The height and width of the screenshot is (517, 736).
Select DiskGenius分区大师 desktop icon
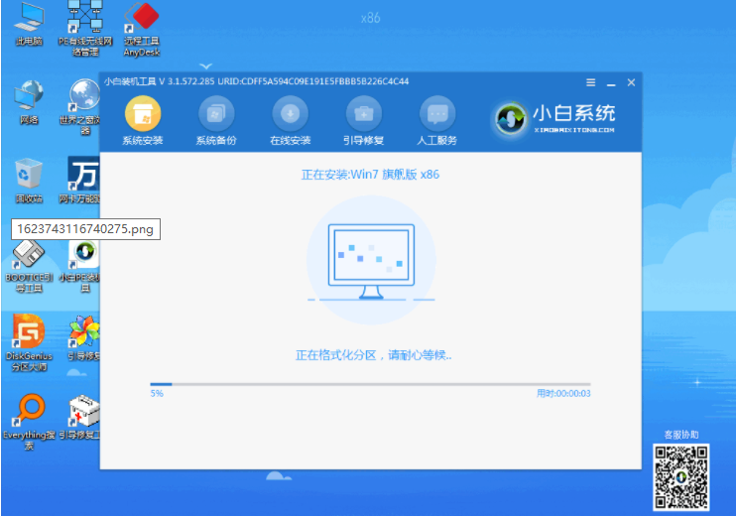[x=29, y=342]
